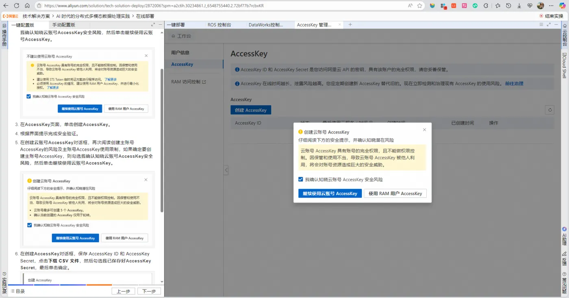Open the browser extensions puzzle icon
Viewport: 569px width, 298px height.
486,6
